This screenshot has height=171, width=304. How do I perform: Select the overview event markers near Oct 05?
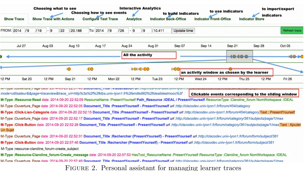coord(293,56)
